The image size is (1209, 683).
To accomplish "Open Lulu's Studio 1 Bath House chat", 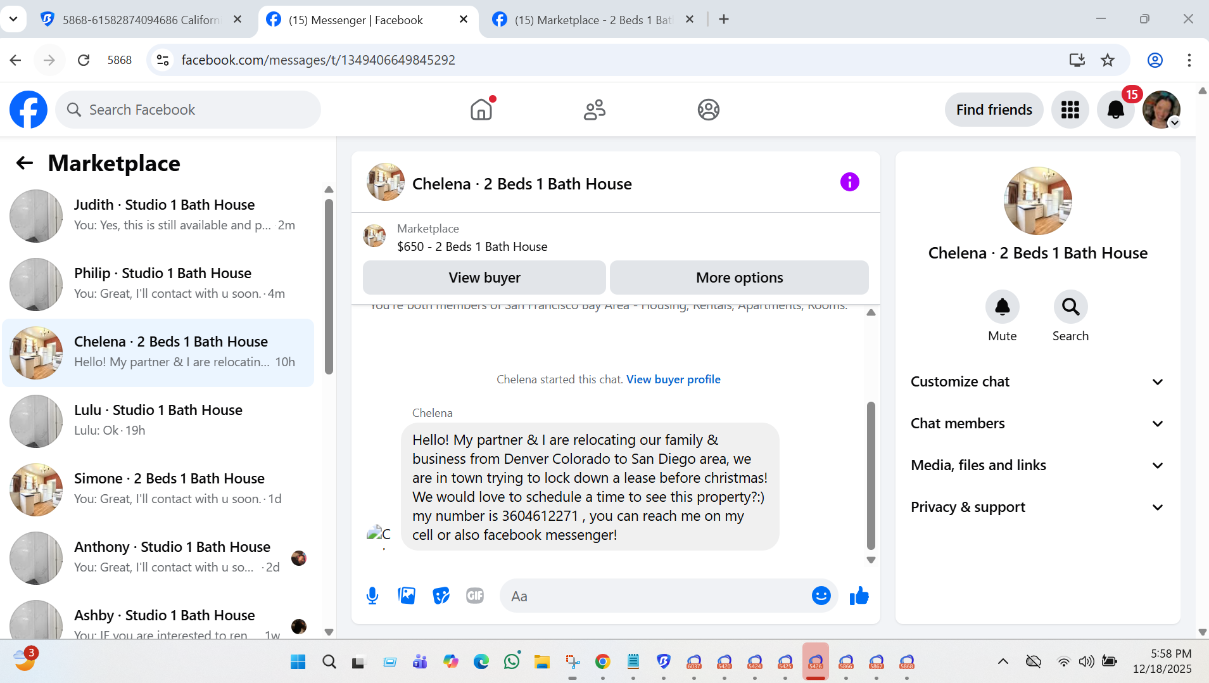I will click(x=158, y=421).
